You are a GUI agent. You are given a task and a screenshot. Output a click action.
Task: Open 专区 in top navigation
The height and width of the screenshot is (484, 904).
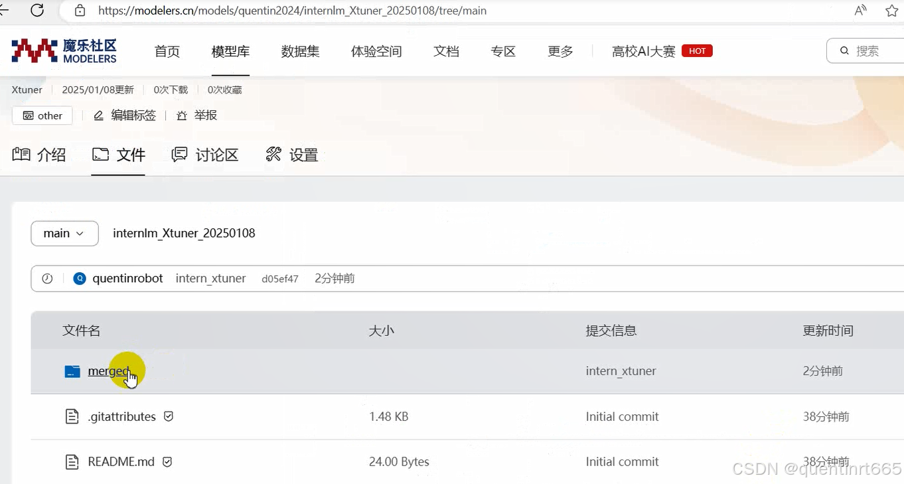[503, 51]
